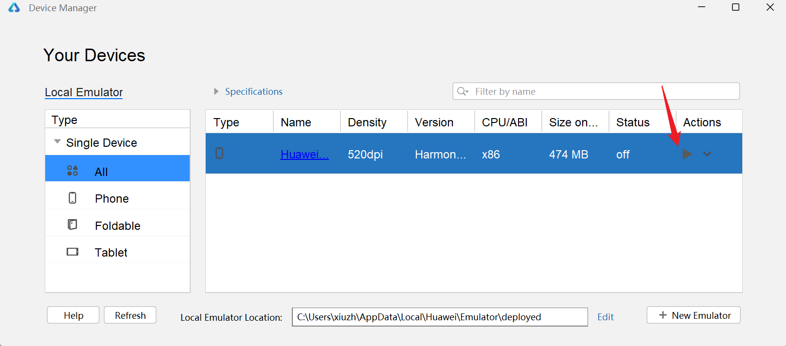786x346 pixels.
Task: Click the Actions column header
Action: click(x=709, y=121)
